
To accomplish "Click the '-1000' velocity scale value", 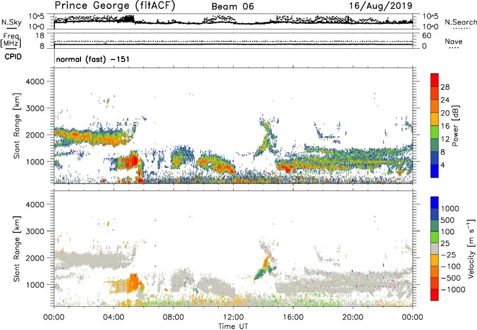I will click(x=453, y=289).
